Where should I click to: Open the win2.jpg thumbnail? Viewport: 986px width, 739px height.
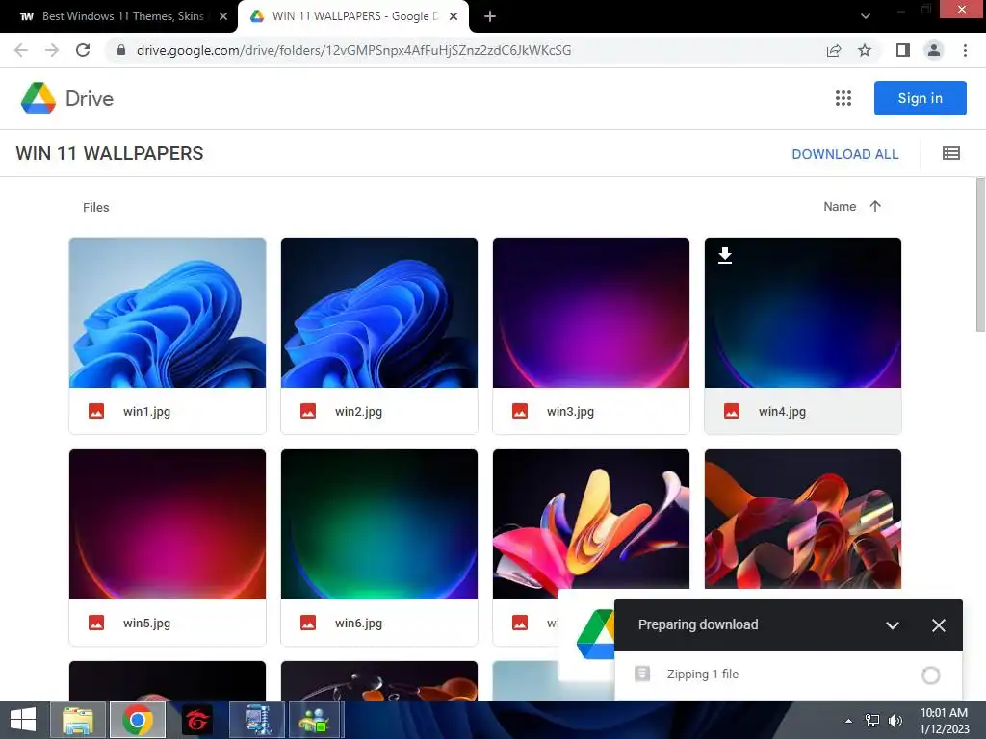[x=379, y=313]
